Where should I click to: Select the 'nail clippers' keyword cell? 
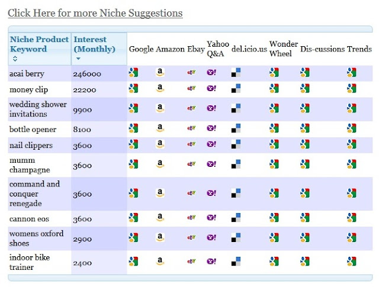coord(40,145)
